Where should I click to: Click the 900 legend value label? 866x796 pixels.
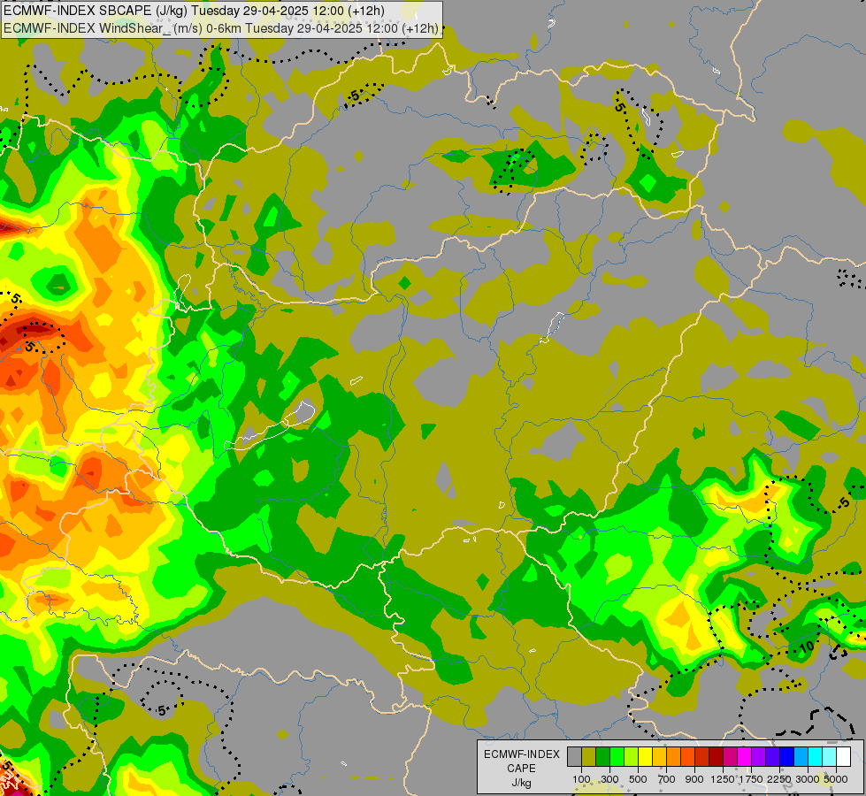click(694, 779)
